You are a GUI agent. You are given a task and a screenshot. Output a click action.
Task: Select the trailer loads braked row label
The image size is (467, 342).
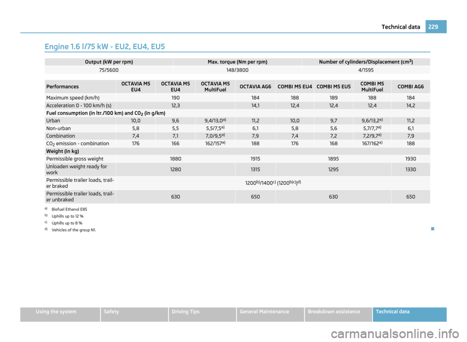point(80,183)
